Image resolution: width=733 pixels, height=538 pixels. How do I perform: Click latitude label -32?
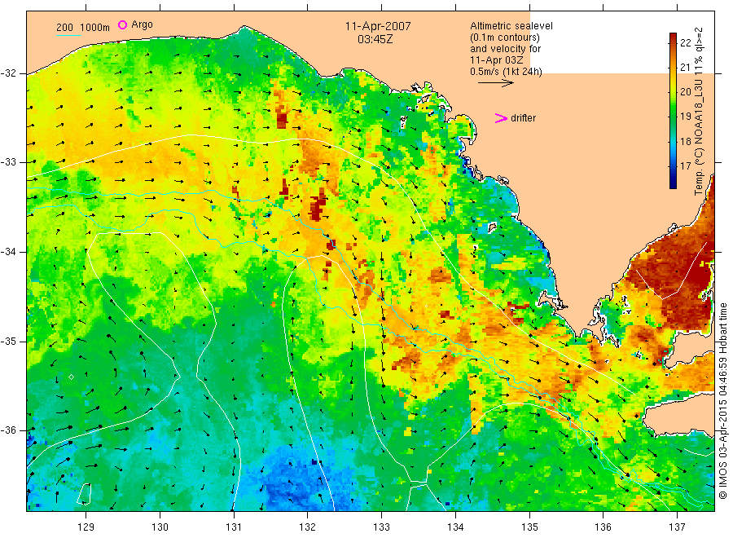coord(8,73)
